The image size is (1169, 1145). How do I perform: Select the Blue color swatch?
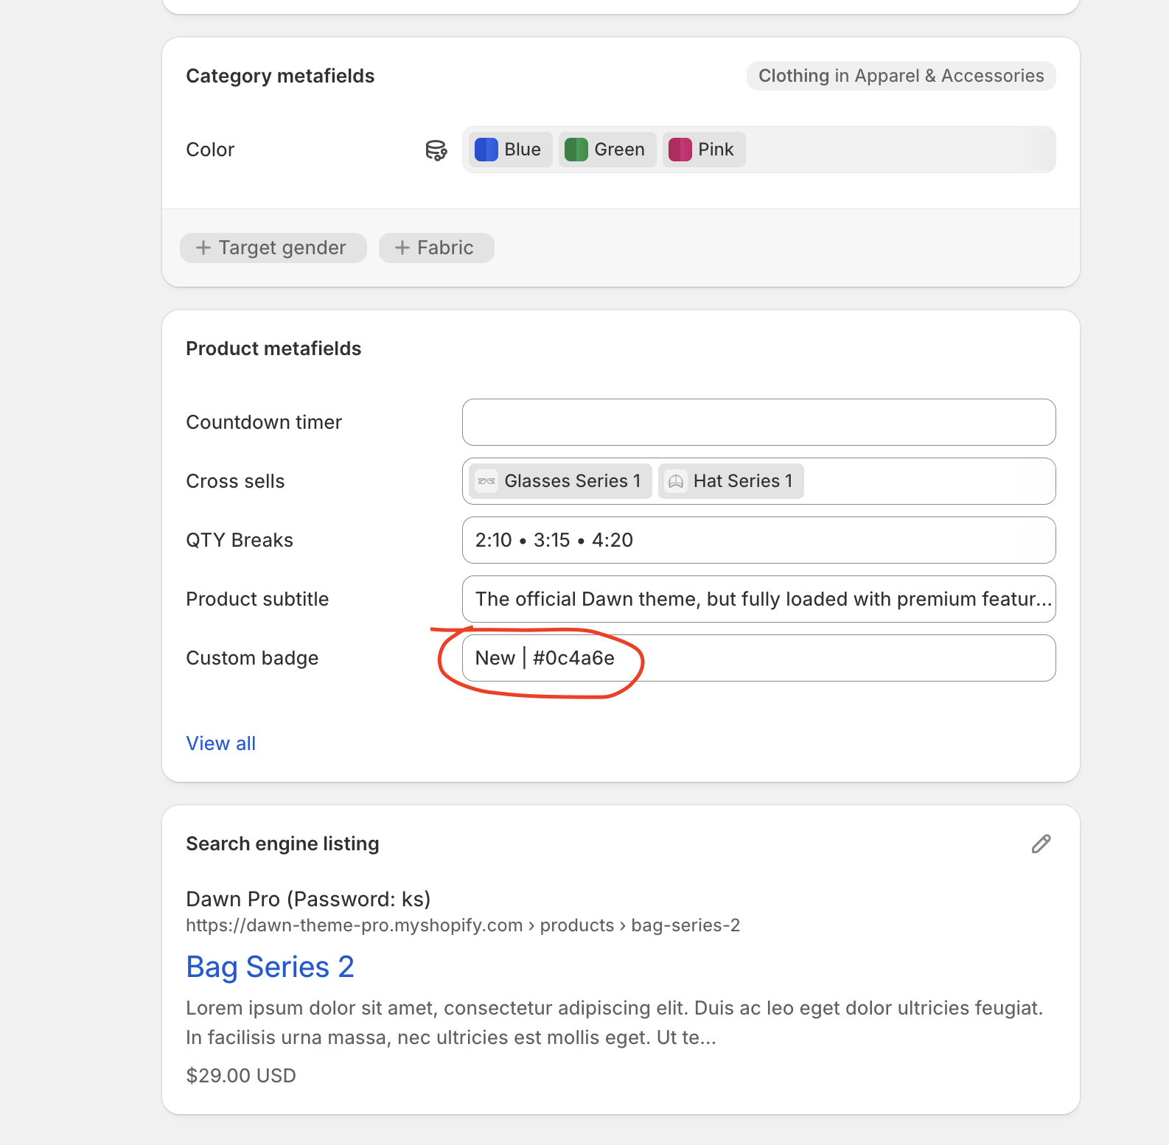coord(486,150)
